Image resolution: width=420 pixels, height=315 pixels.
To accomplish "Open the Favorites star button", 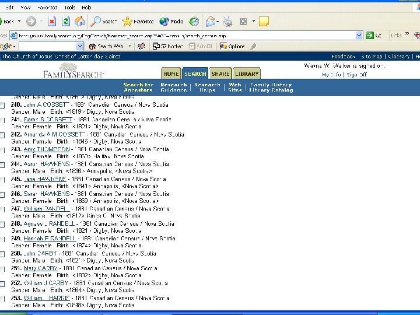I will pyautogui.click(x=138, y=22).
